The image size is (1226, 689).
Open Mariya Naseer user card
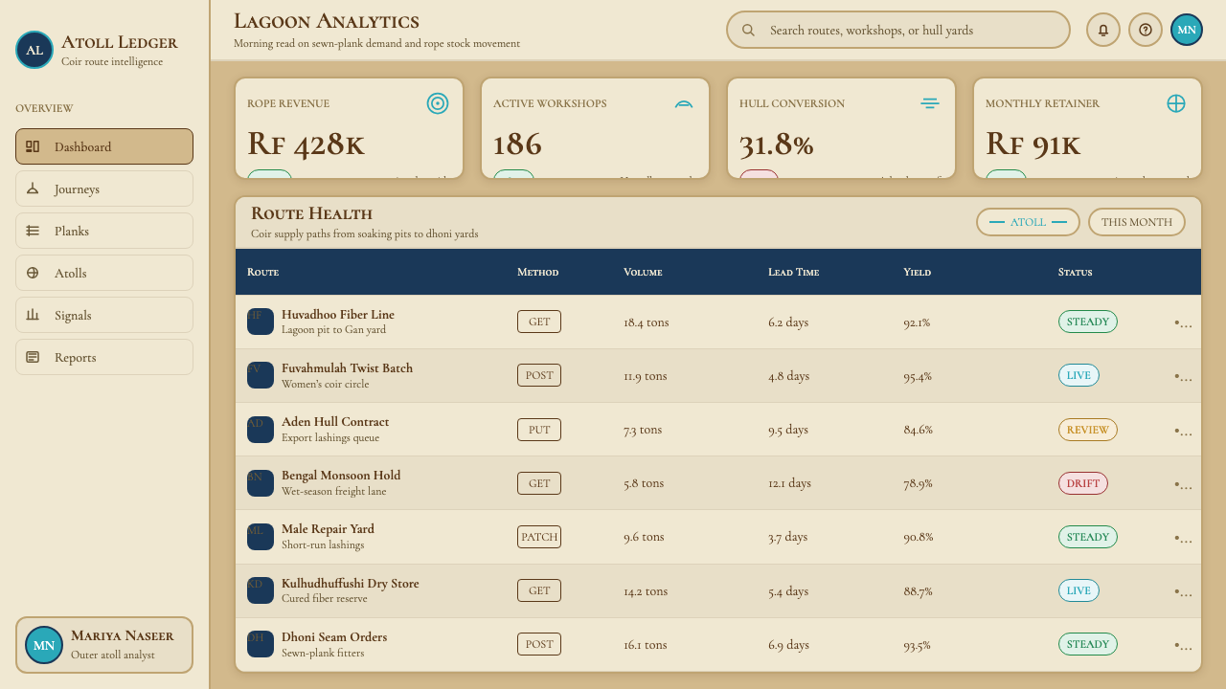pos(104,645)
